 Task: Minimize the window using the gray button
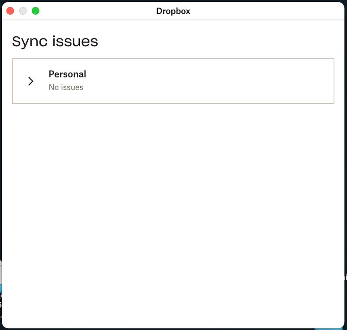[x=23, y=11]
